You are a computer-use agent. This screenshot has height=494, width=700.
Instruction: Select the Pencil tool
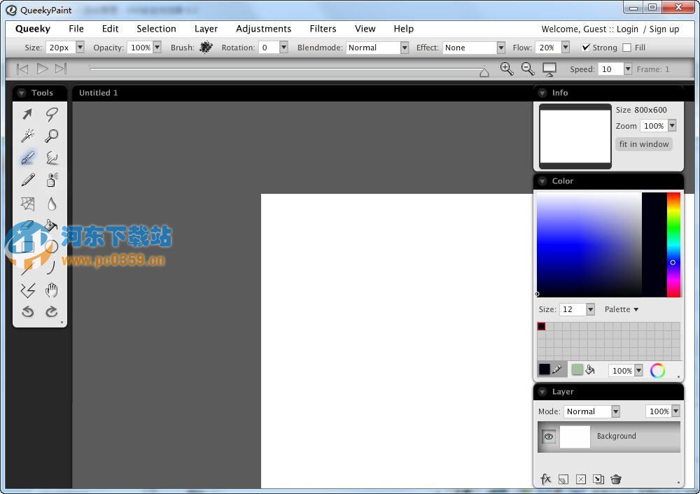coord(28,180)
